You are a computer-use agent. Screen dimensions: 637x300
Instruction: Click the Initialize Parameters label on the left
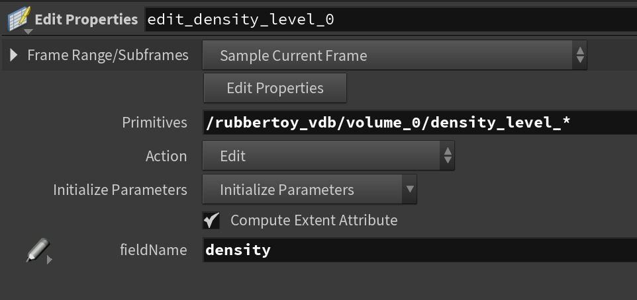(x=120, y=190)
